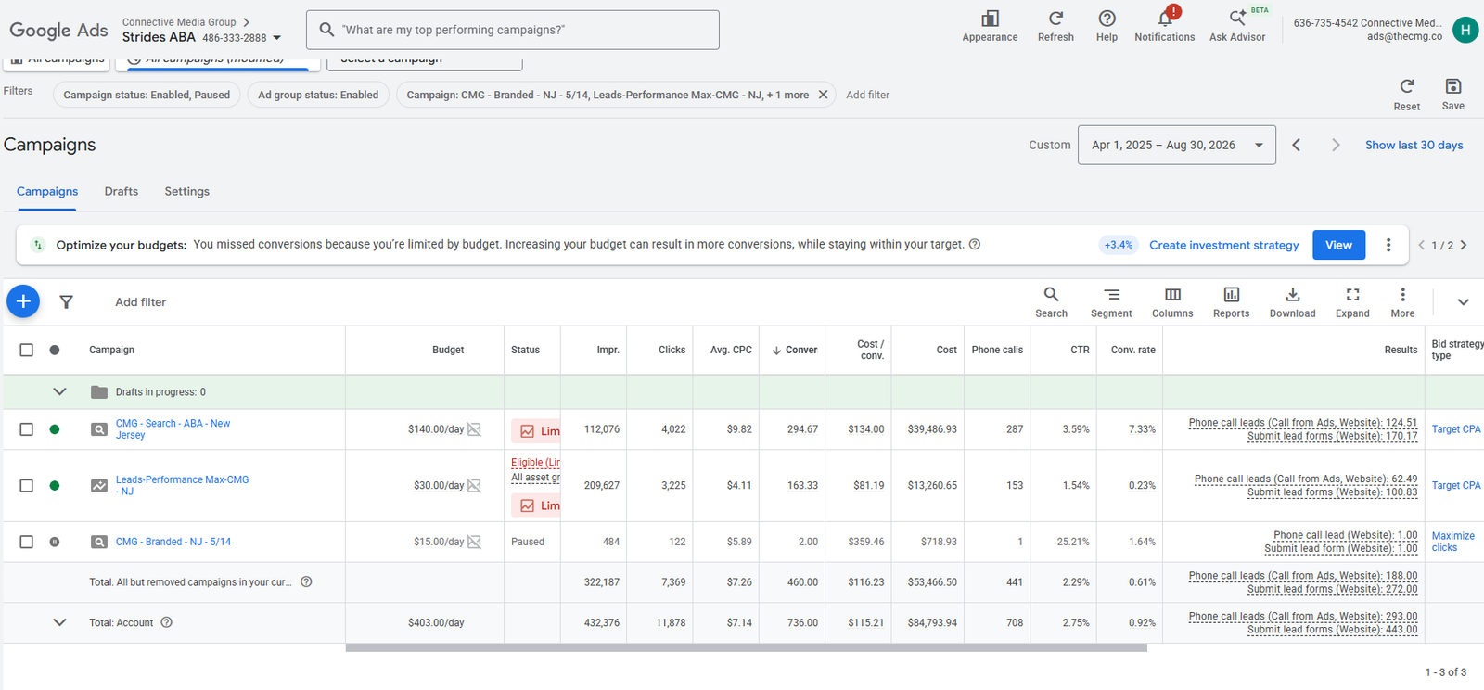Click the blue plus new campaign button
Image resolution: width=1484 pixels, height=690 pixels.
23,301
